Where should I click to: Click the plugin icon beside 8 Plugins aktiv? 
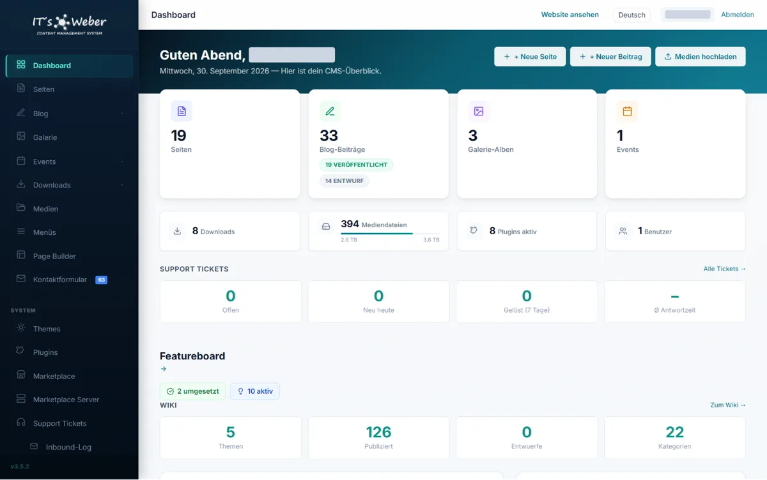coord(474,231)
